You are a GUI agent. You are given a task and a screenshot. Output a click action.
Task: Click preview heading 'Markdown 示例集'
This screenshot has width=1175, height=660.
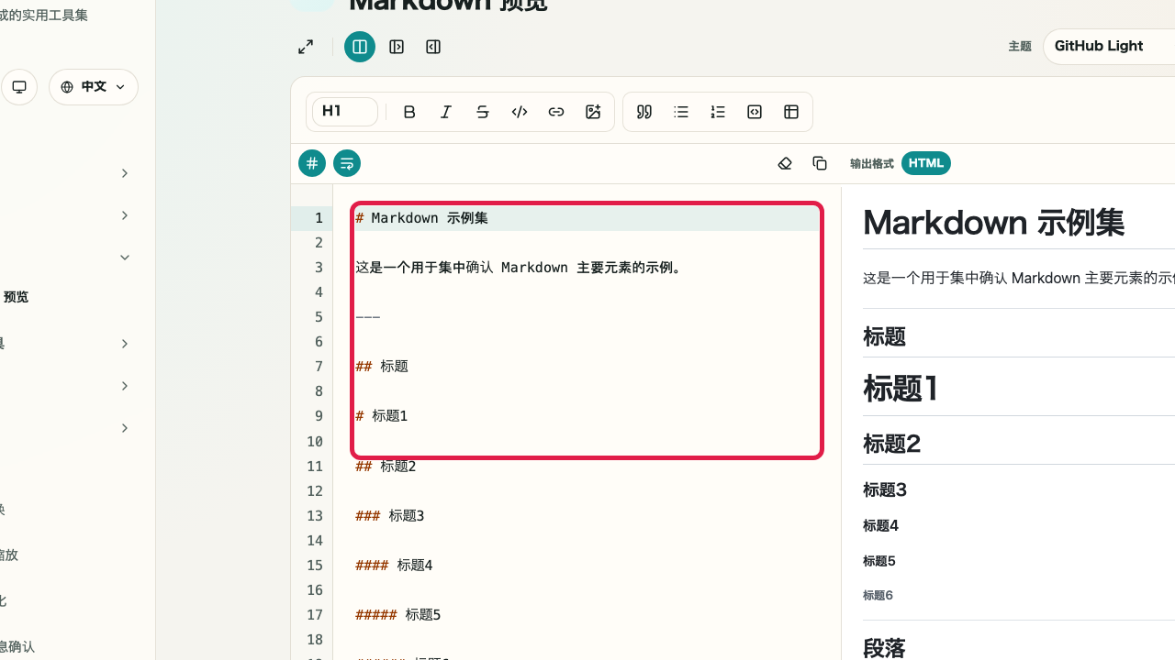pyautogui.click(x=993, y=223)
